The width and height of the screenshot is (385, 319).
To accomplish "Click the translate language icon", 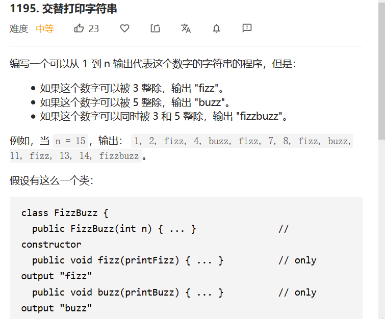I will pyautogui.click(x=186, y=29).
